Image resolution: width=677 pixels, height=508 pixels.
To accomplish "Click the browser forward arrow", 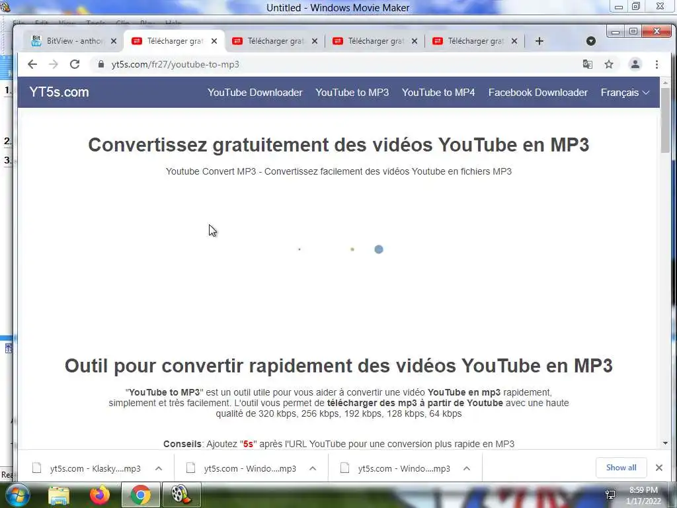I will (53, 64).
